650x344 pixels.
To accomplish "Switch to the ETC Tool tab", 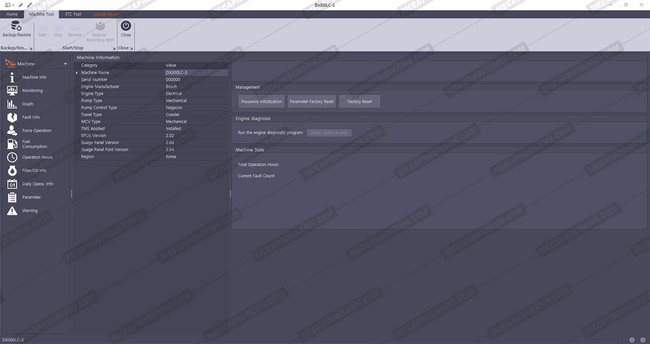I will click(73, 14).
